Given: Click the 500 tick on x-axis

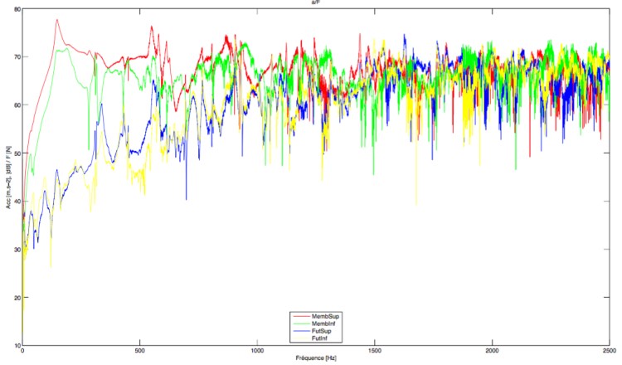Looking at the screenshot, I should coord(140,351).
